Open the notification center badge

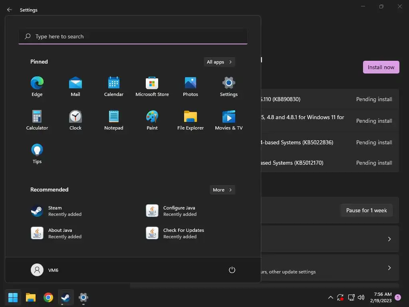tap(398, 297)
